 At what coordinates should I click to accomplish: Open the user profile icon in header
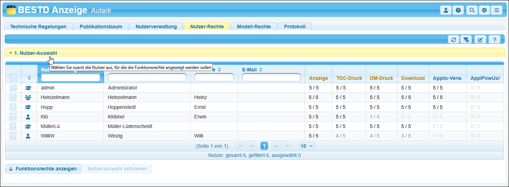tap(446, 10)
